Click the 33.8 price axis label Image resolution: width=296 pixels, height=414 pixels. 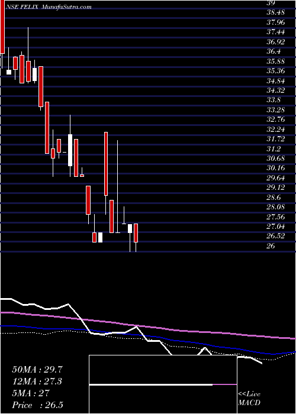(x=274, y=101)
